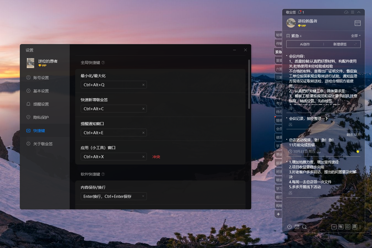Open the calendar icon beside the username

click(x=357, y=23)
